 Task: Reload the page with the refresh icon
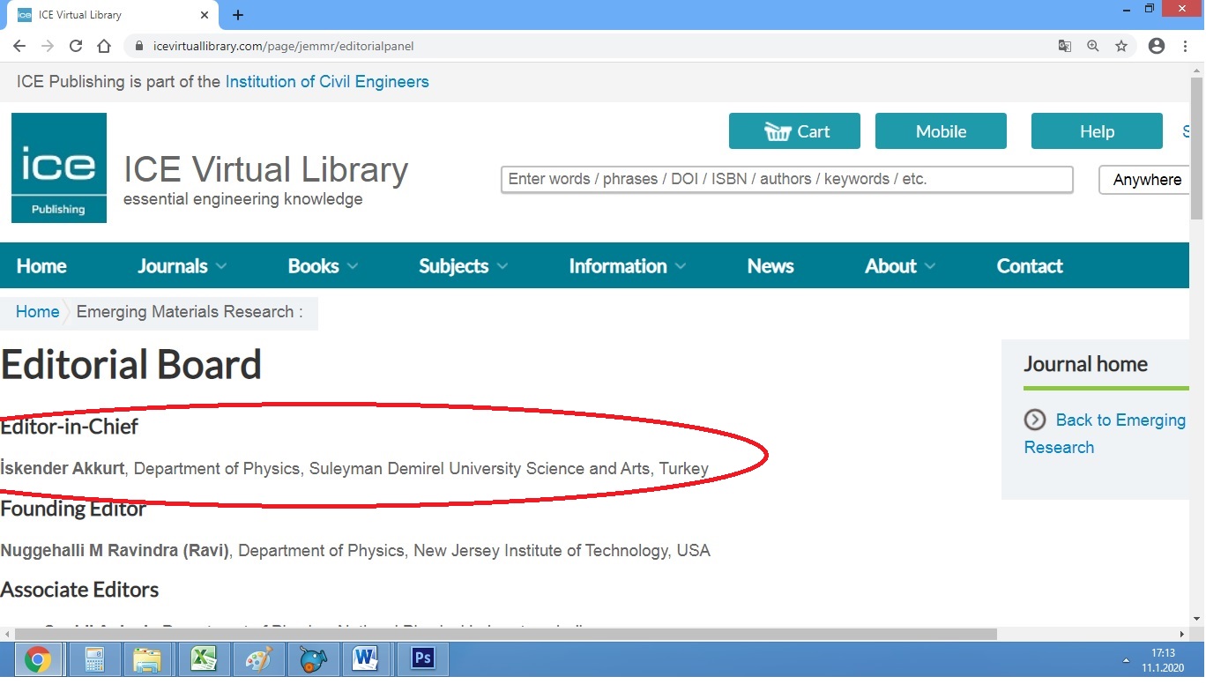click(76, 46)
